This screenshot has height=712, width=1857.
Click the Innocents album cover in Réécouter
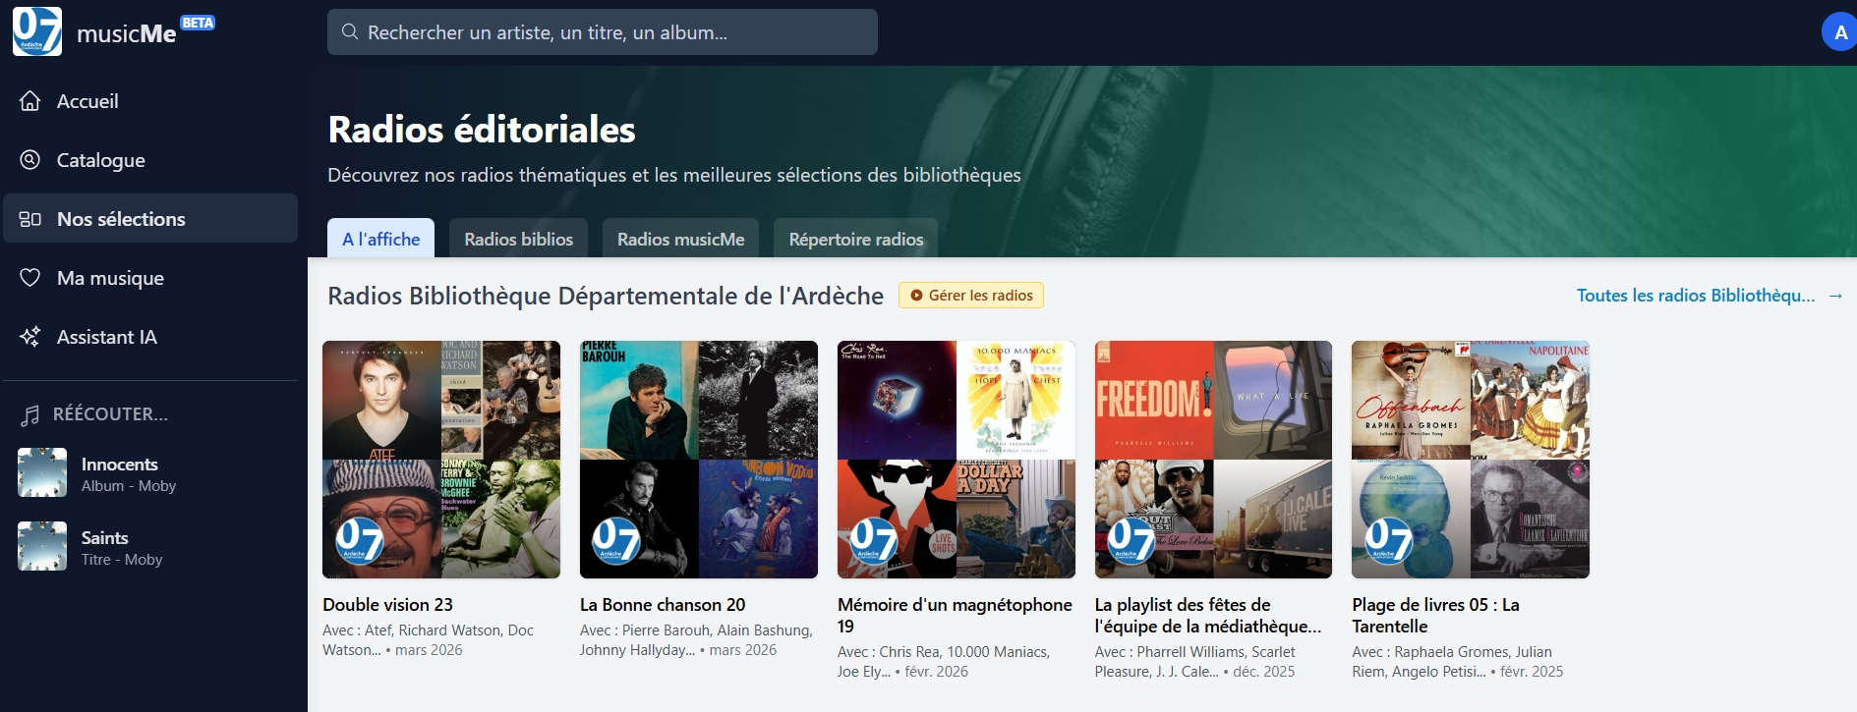pyautogui.click(x=42, y=472)
